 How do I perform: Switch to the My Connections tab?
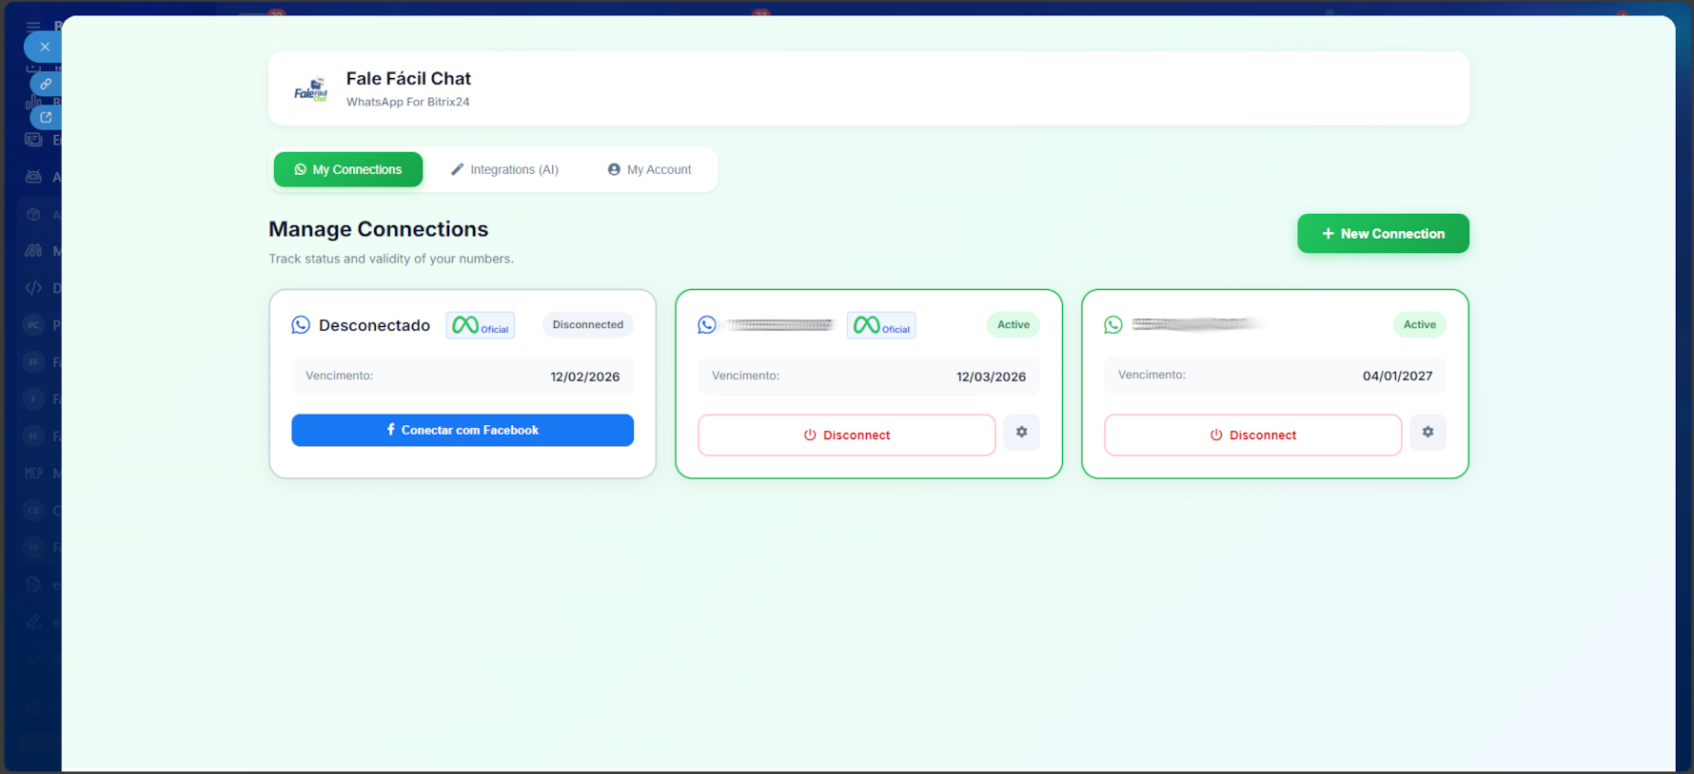(348, 169)
